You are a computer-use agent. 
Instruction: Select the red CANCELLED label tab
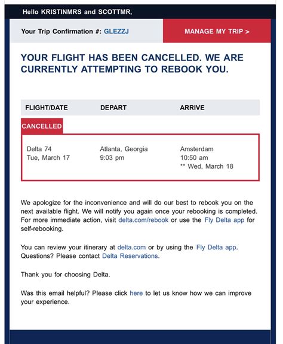pos(42,126)
